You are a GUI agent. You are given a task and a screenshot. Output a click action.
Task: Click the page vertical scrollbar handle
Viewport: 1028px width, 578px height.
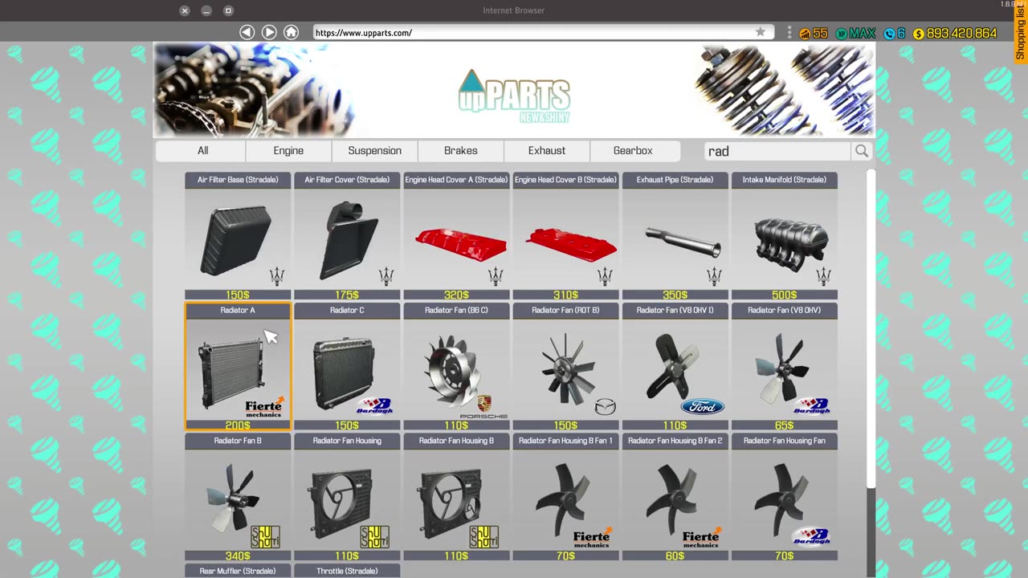pyautogui.click(x=871, y=328)
